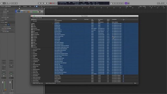The image size is (167, 94).
Task: Click the Audio 1 channel strip fader
Action: tap(3, 82)
